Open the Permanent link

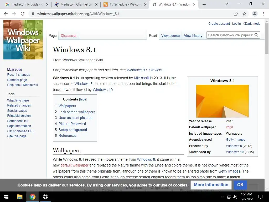pos(18,121)
